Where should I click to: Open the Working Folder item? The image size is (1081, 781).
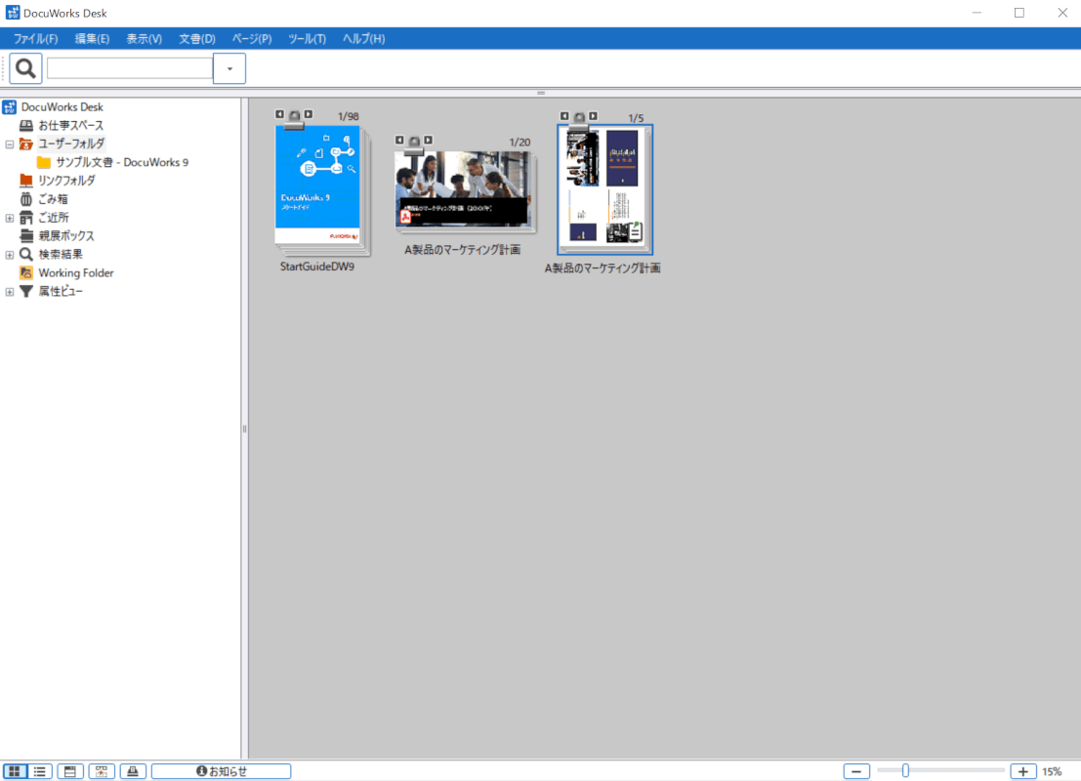click(x=75, y=273)
